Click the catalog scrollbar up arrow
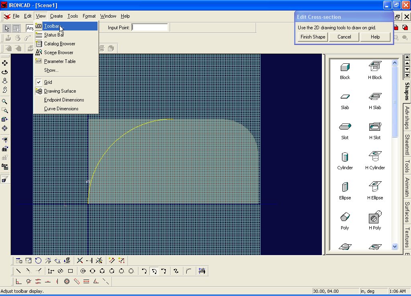The image size is (411, 296). [x=395, y=63]
